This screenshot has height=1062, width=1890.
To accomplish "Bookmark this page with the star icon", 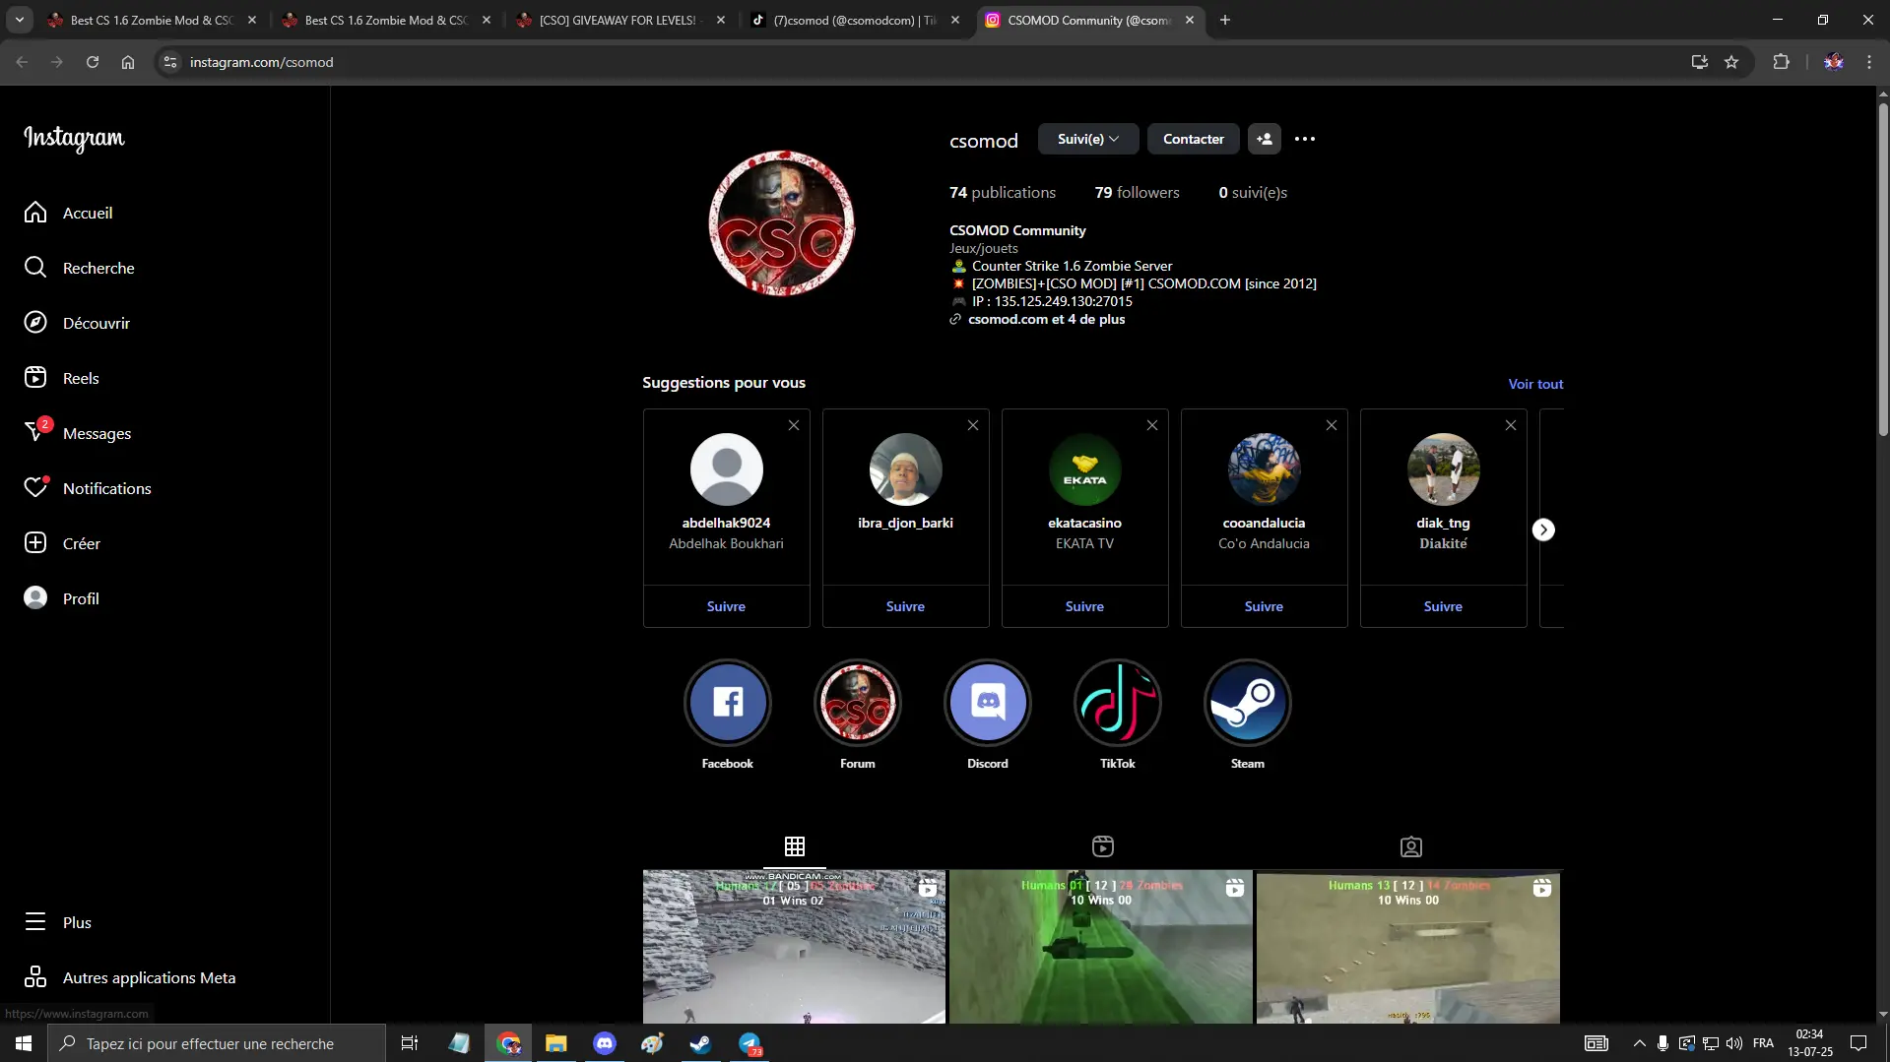I will pyautogui.click(x=1731, y=62).
